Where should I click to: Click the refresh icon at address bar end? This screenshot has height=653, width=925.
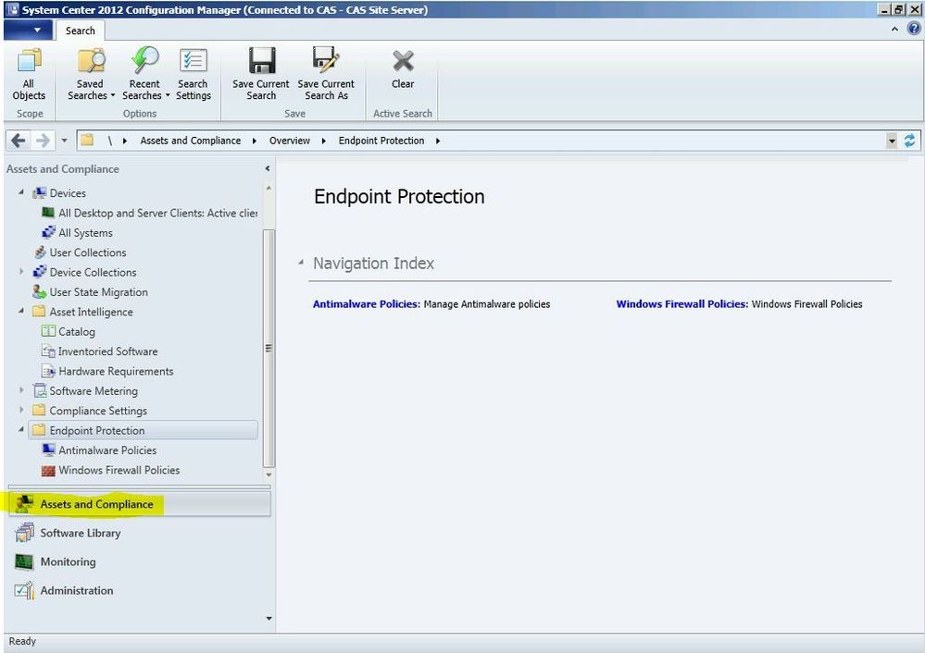click(910, 141)
